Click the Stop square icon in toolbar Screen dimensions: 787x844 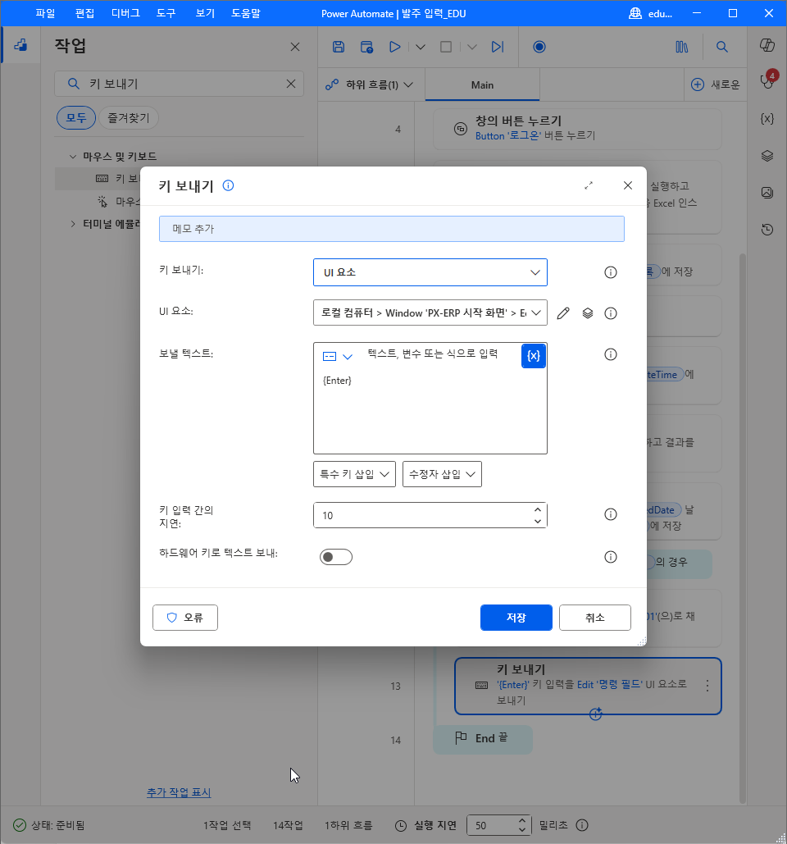[446, 47]
